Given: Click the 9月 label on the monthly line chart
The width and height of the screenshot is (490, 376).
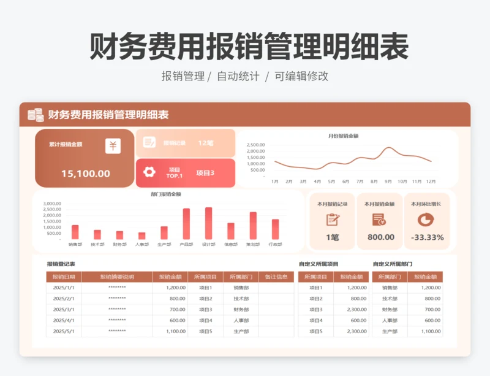Looking at the screenshot, I should pos(388,182).
